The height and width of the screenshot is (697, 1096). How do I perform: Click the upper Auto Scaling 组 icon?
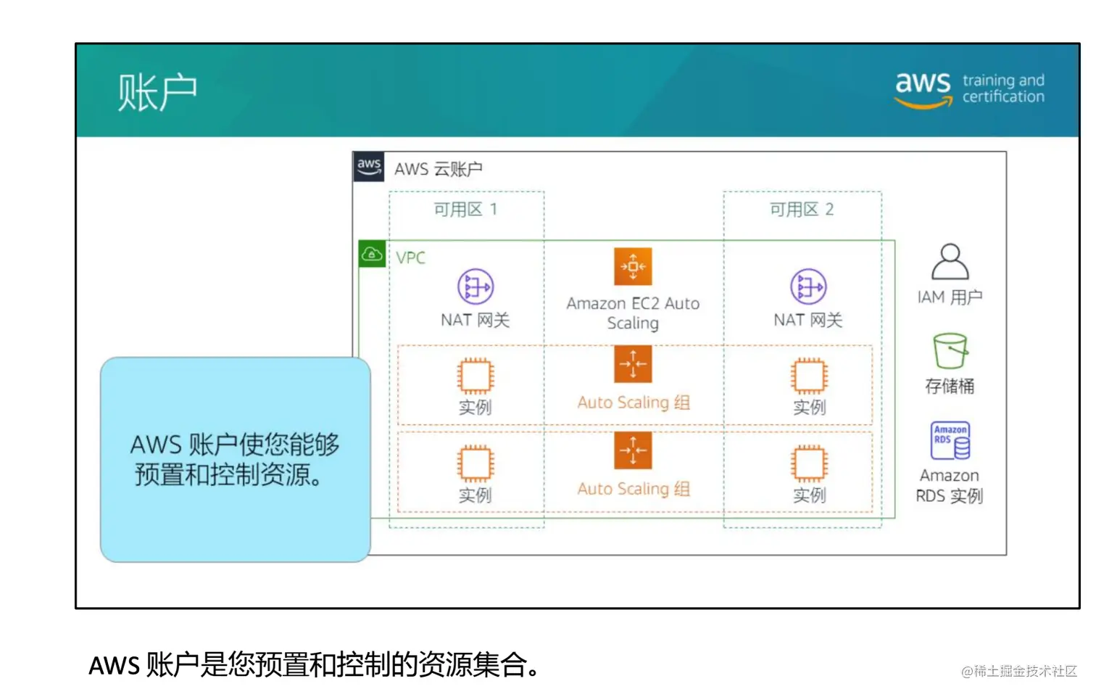pos(633,364)
